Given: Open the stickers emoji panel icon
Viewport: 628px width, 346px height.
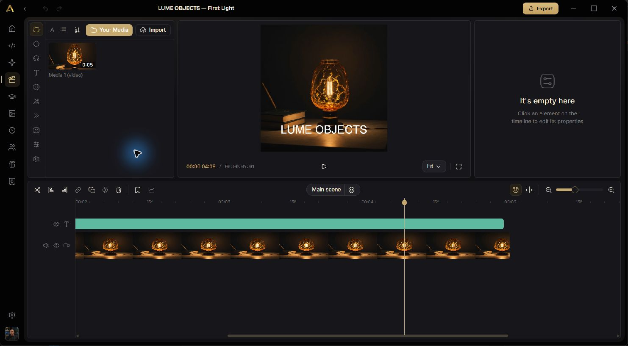Looking at the screenshot, I should [x=36, y=87].
